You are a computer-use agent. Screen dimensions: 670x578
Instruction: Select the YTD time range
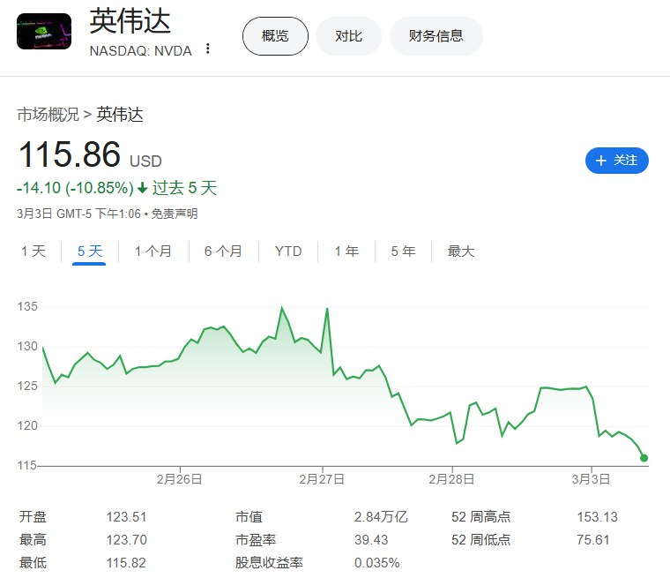(x=288, y=251)
